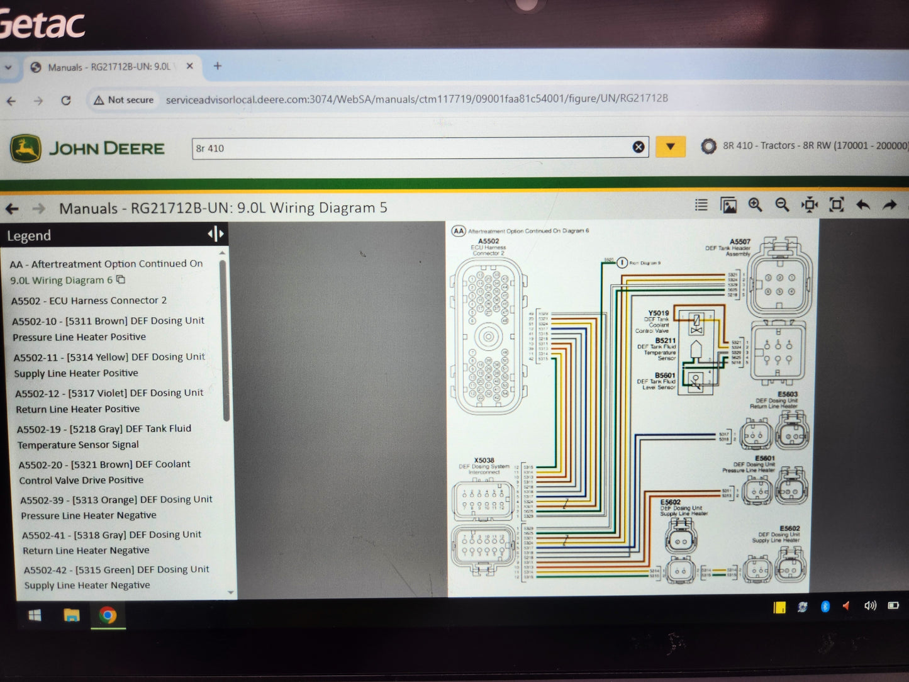Click A5507 DEF Tank Header Assembly connector
Viewport: 909px width, 682px height.
779,277
